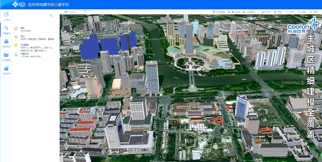Viewport: 322px width, 162px height.
Task: Activate the 属性查询 attribute query tool
Action: tap(234, 12)
